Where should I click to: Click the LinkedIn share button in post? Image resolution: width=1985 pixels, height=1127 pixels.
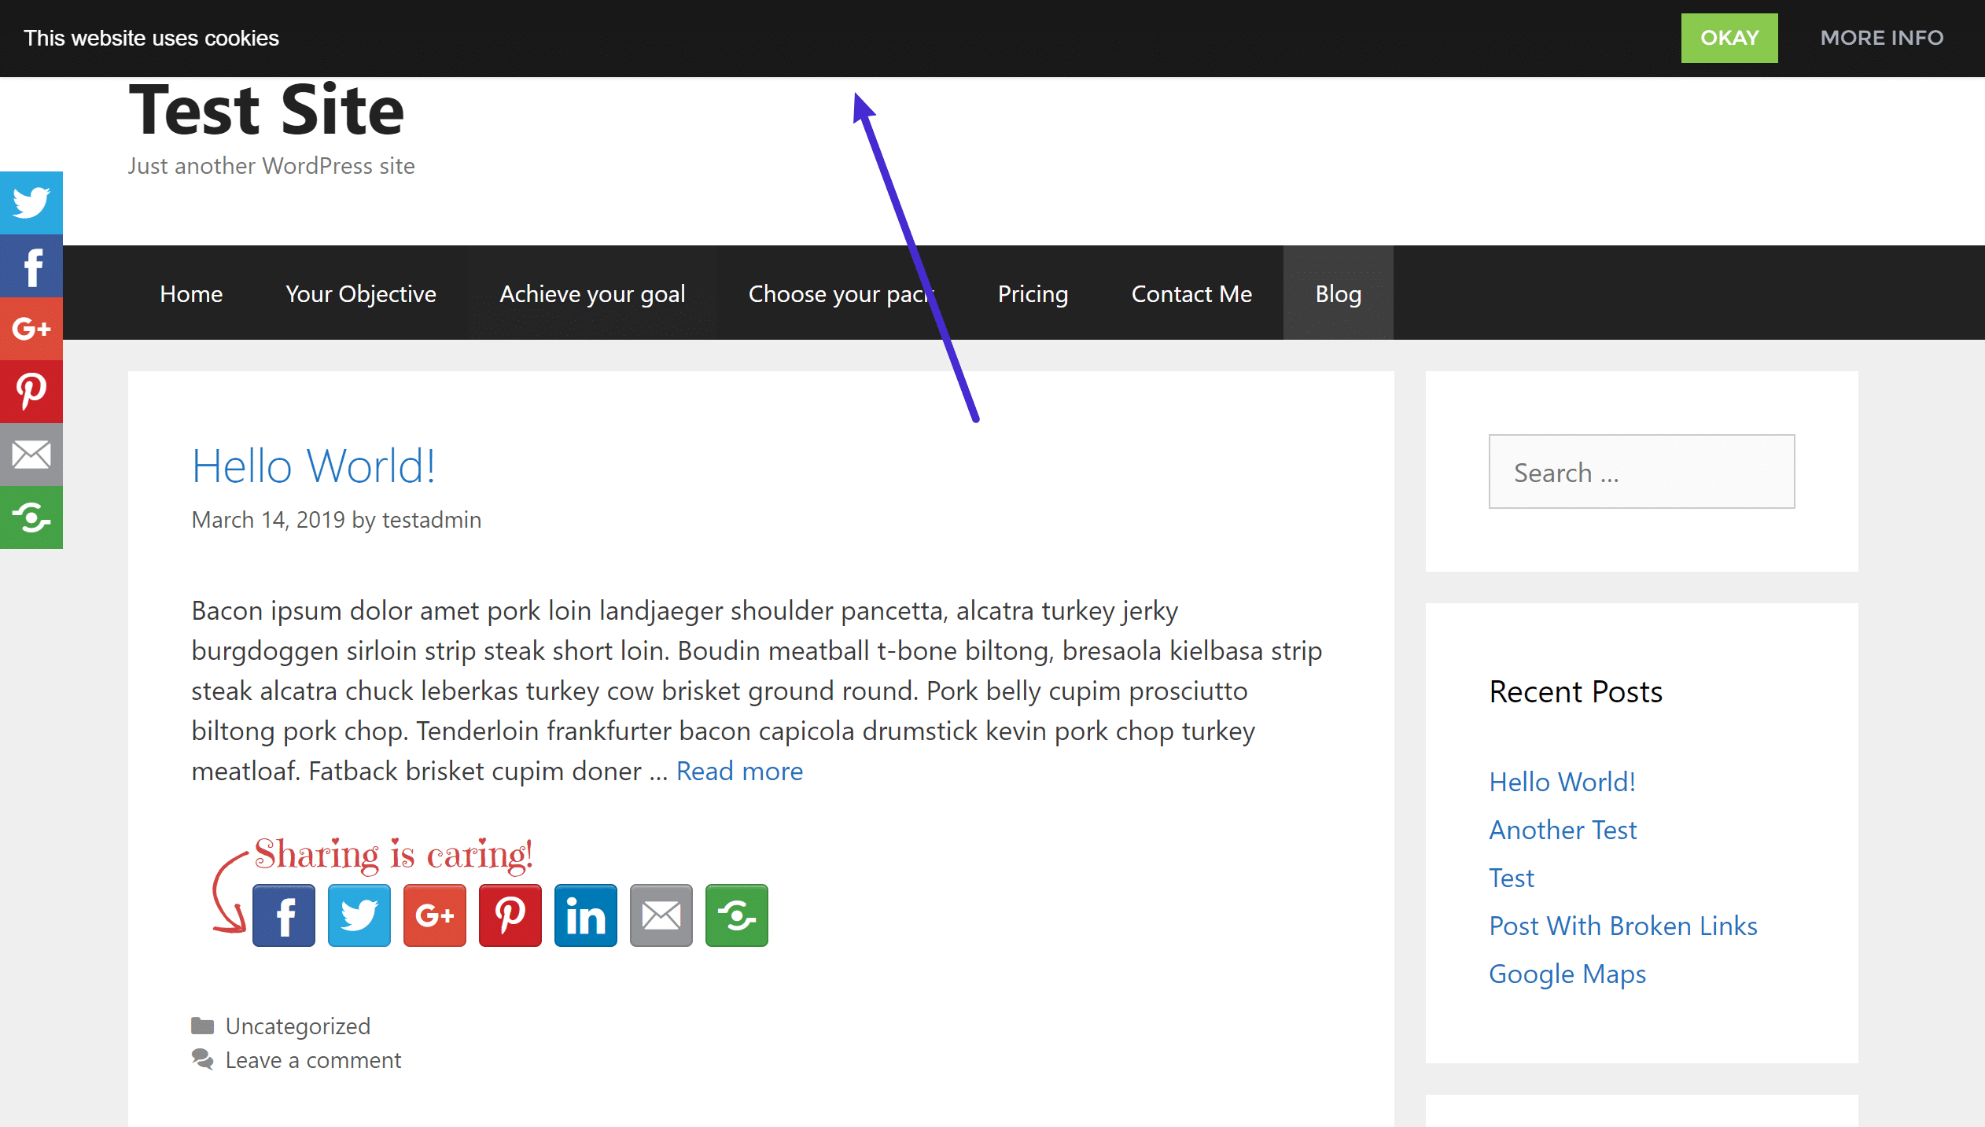point(585,915)
